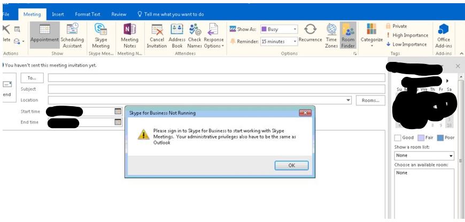Click the Show As stripe icon
This screenshot has width=465, height=222.
(233, 29)
